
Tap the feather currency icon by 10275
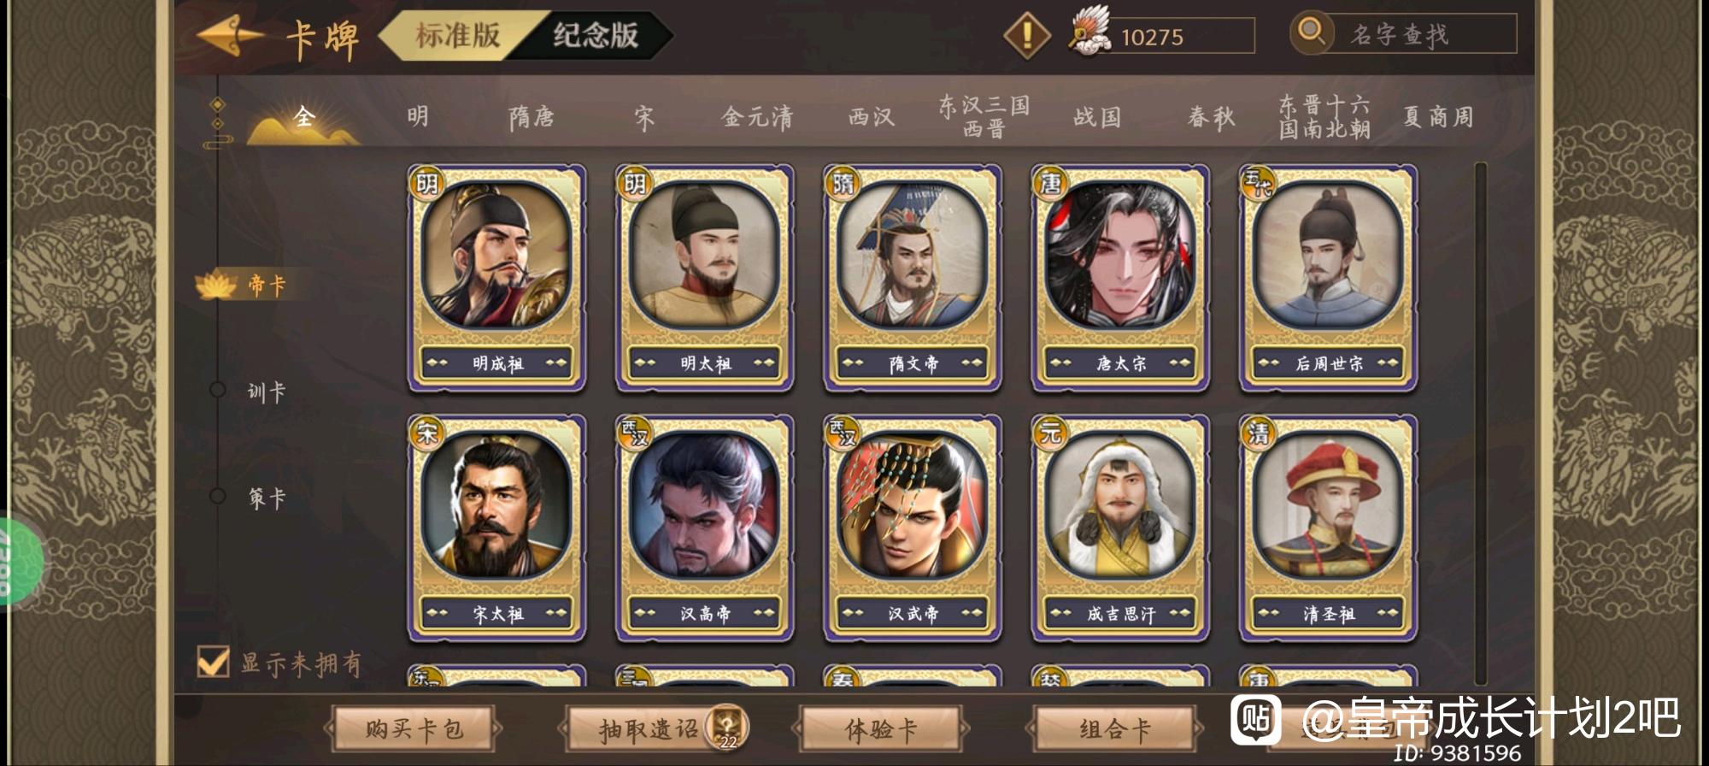pos(1089,31)
